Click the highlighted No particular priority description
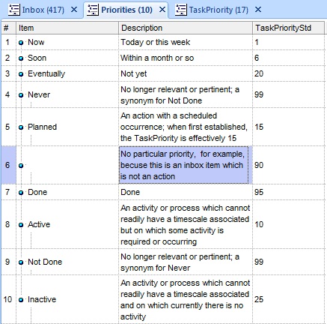The image size is (327, 324). click(184, 165)
